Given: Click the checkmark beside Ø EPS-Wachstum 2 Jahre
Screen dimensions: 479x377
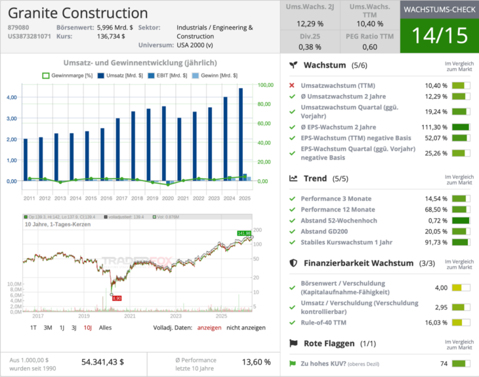Looking at the screenshot, I should [x=293, y=127].
